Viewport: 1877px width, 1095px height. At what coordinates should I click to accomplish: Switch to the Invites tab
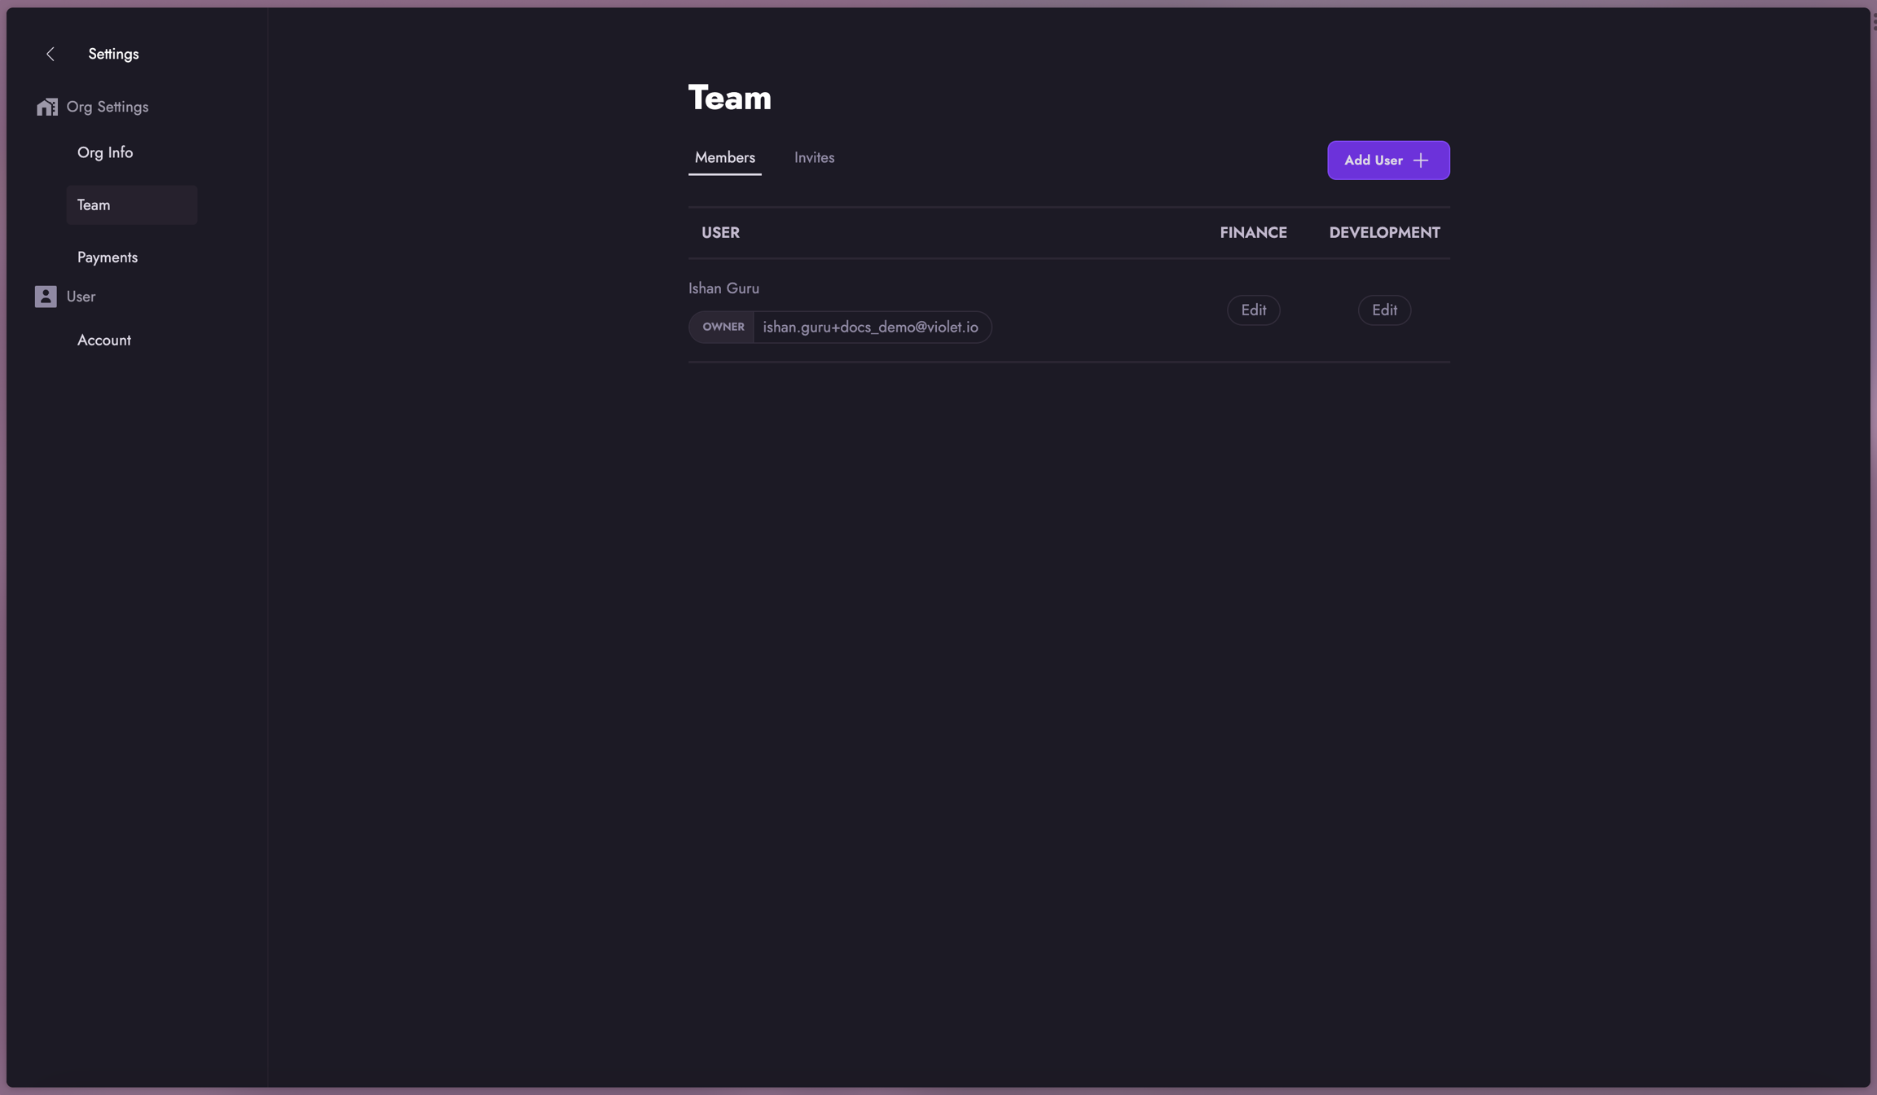tap(814, 158)
